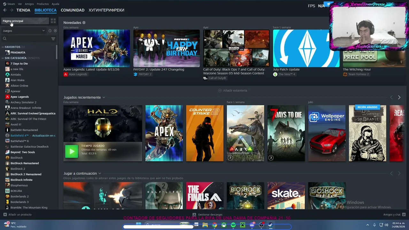The height and width of the screenshot is (230, 409).
Task: Advance the Jugados recientemente shelf right
Action: pyautogui.click(x=399, y=97)
